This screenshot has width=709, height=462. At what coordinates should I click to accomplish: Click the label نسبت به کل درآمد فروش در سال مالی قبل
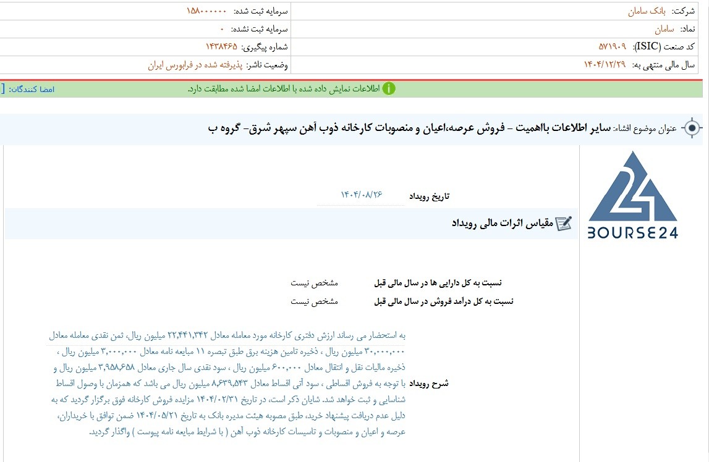click(444, 301)
